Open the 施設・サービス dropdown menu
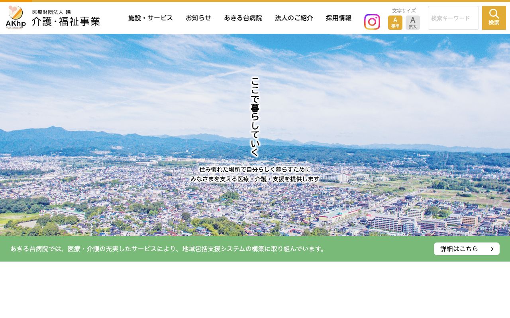 [x=151, y=18]
